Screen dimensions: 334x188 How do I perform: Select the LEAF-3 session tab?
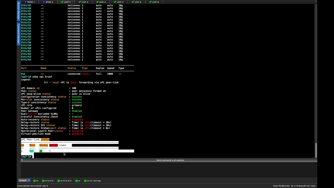coord(101,2)
